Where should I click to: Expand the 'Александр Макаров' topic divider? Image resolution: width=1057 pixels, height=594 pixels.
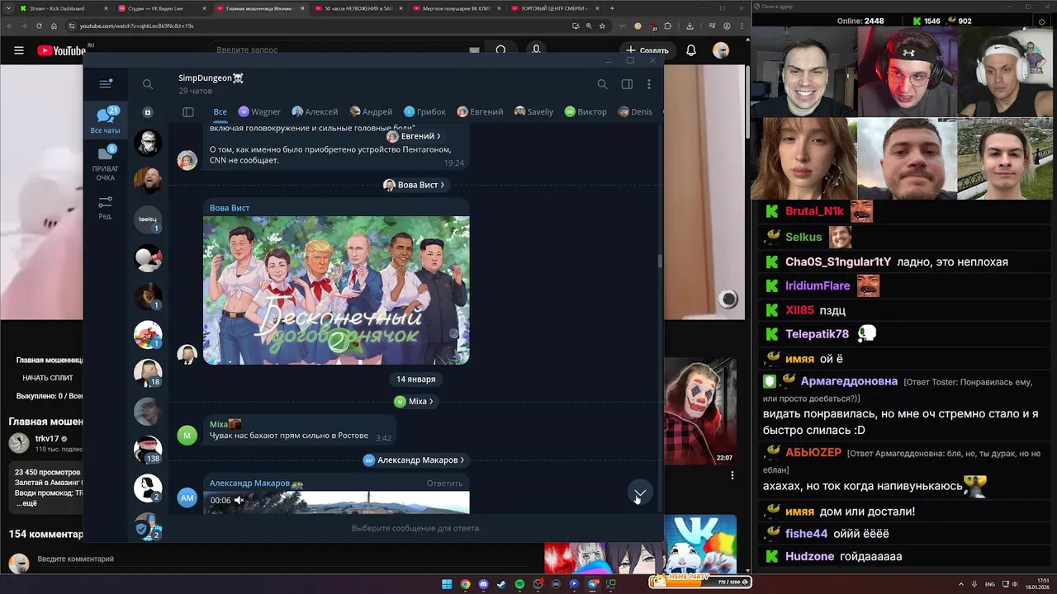tap(415, 460)
